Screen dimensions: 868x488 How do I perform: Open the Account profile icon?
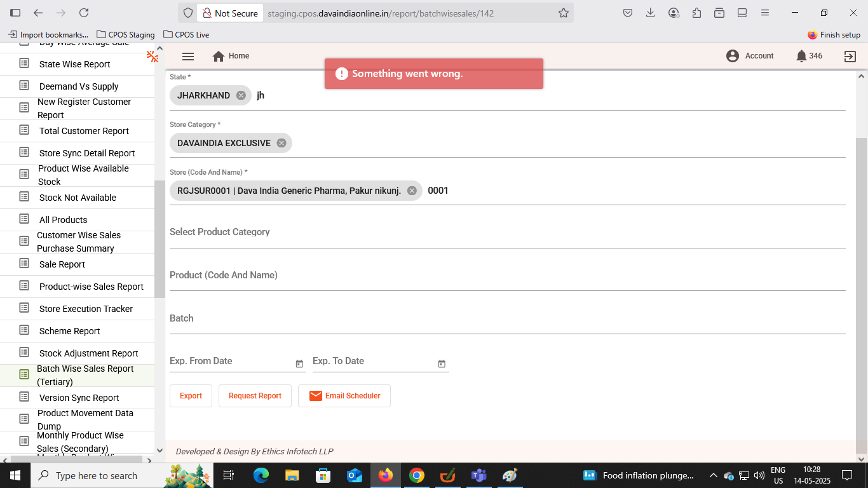[x=733, y=56]
